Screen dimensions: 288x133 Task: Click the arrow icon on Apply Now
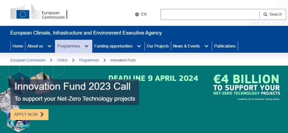(x=42, y=114)
